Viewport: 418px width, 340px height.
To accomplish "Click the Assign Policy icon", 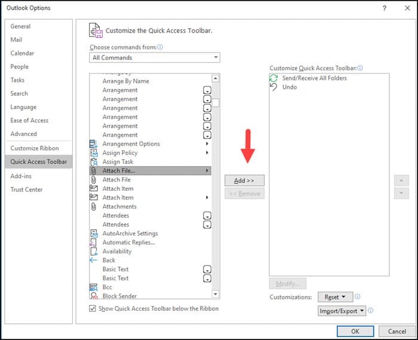I will (x=94, y=153).
